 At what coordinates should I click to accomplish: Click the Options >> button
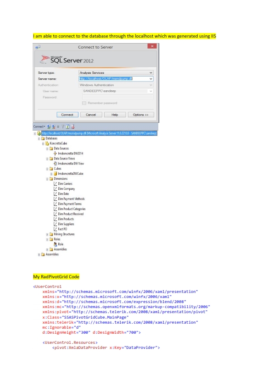point(141,115)
